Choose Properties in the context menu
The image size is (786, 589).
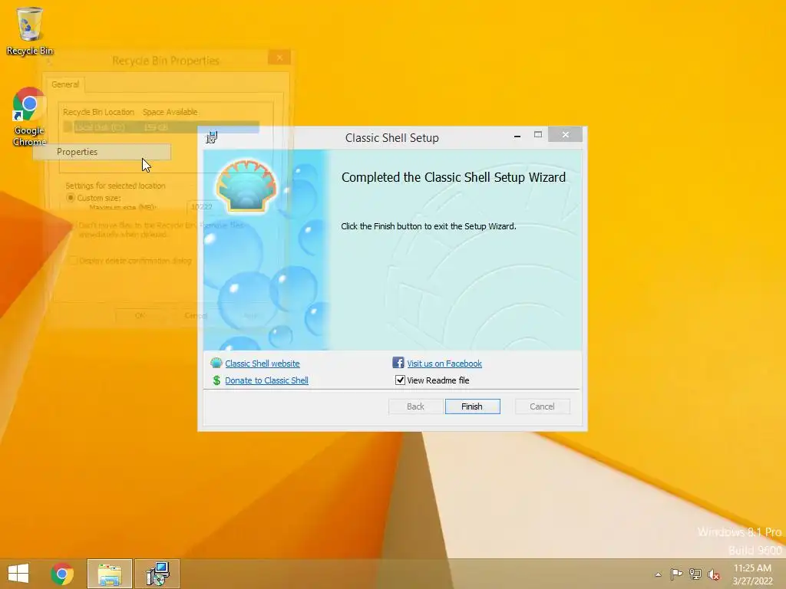(102, 152)
